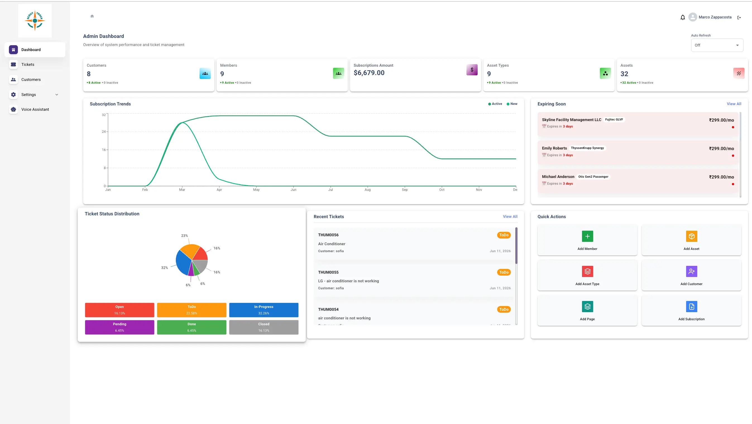The height and width of the screenshot is (424, 752).
Task: Click the green Done status swatch
Action: click(191, 327)
